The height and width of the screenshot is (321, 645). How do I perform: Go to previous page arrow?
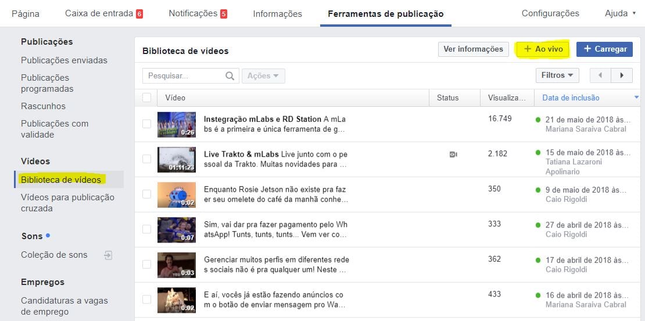[600, 75]
